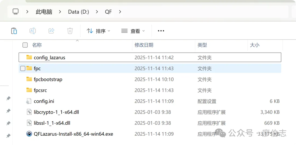The height and width of the screenshot is (145, 296).
Task: Click the 配置设置 type cell
Action: 207,101
